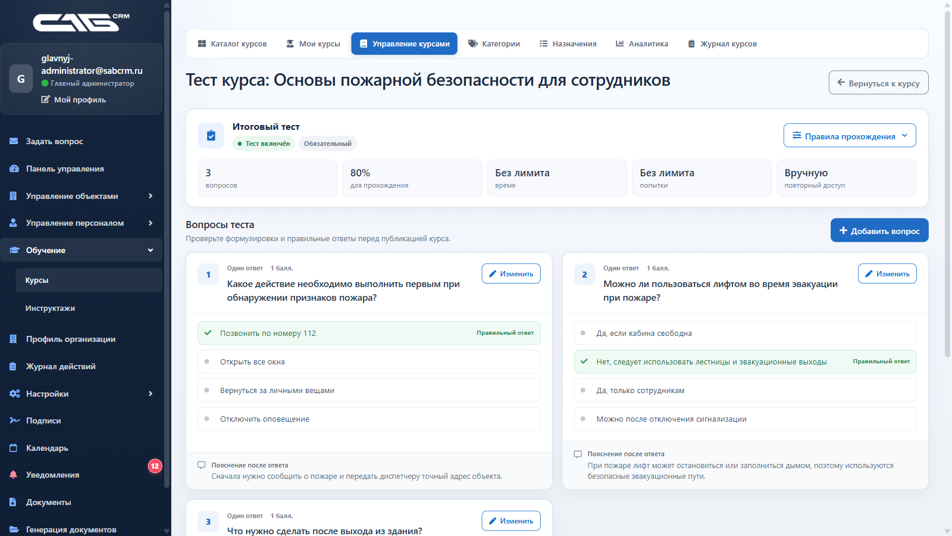Select answer Открыть все окна

tap(369, 362)
